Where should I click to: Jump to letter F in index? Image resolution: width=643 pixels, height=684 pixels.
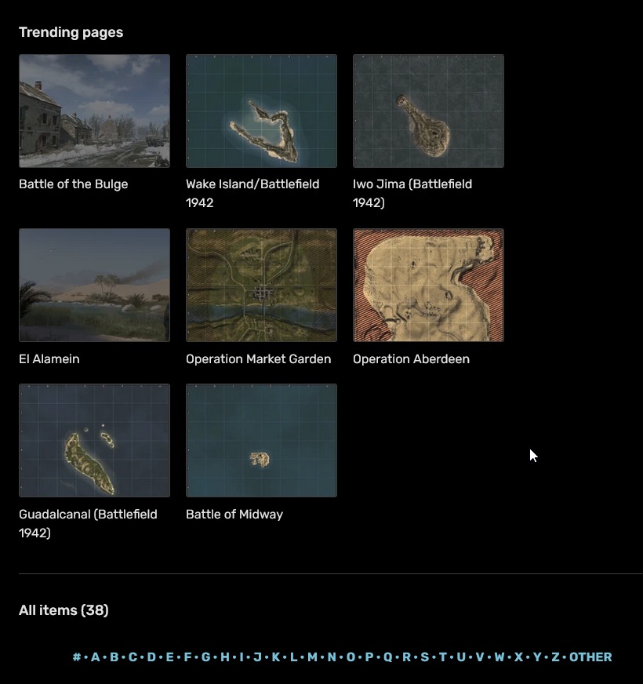pyautogui.click(x=187, y=657)
